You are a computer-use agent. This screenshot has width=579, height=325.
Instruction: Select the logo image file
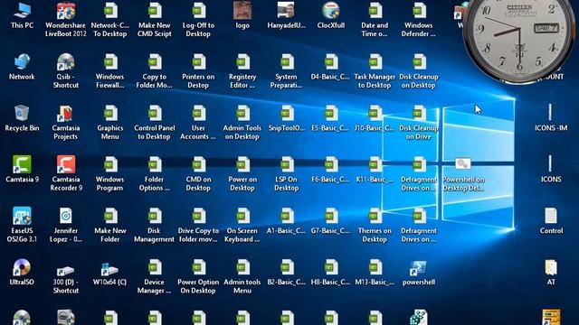tap(242, 10)
